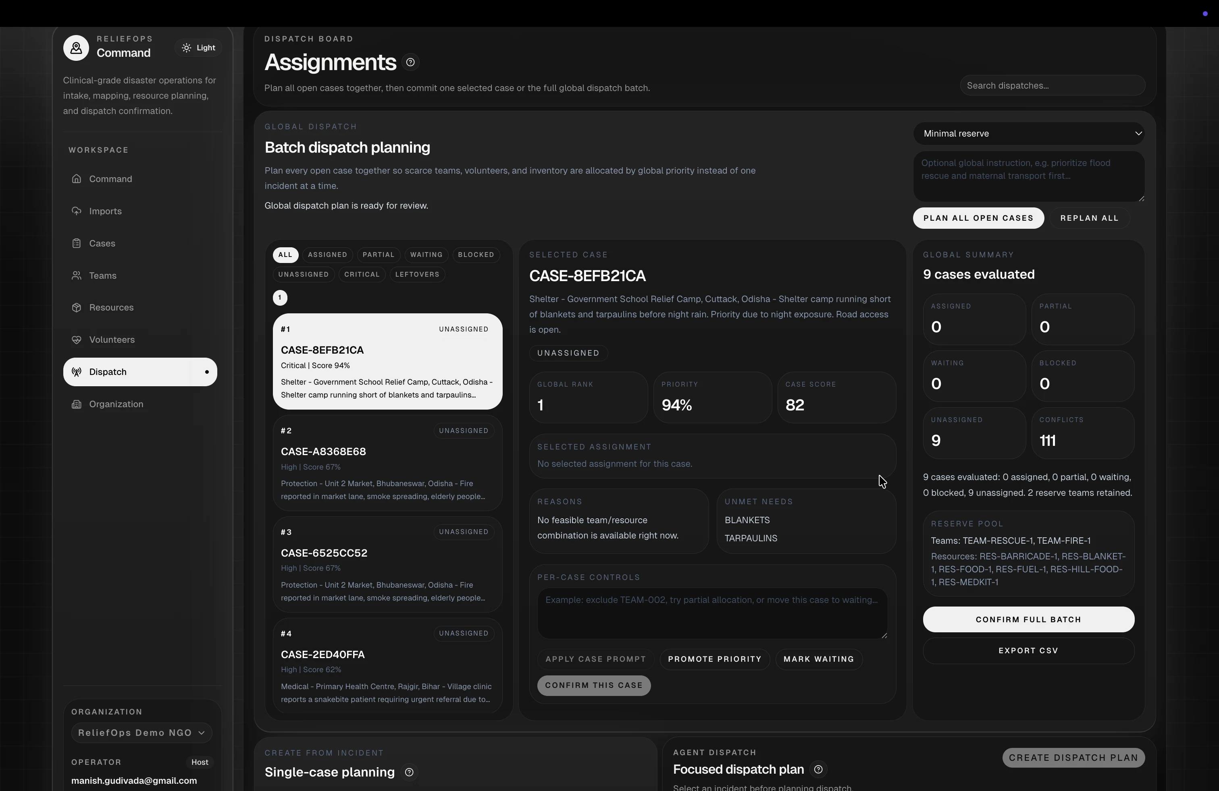The width and height of the screenshot is (1219, 791).
Task: Click the package box icon beside Resources
Action: [x=76, y=307]
